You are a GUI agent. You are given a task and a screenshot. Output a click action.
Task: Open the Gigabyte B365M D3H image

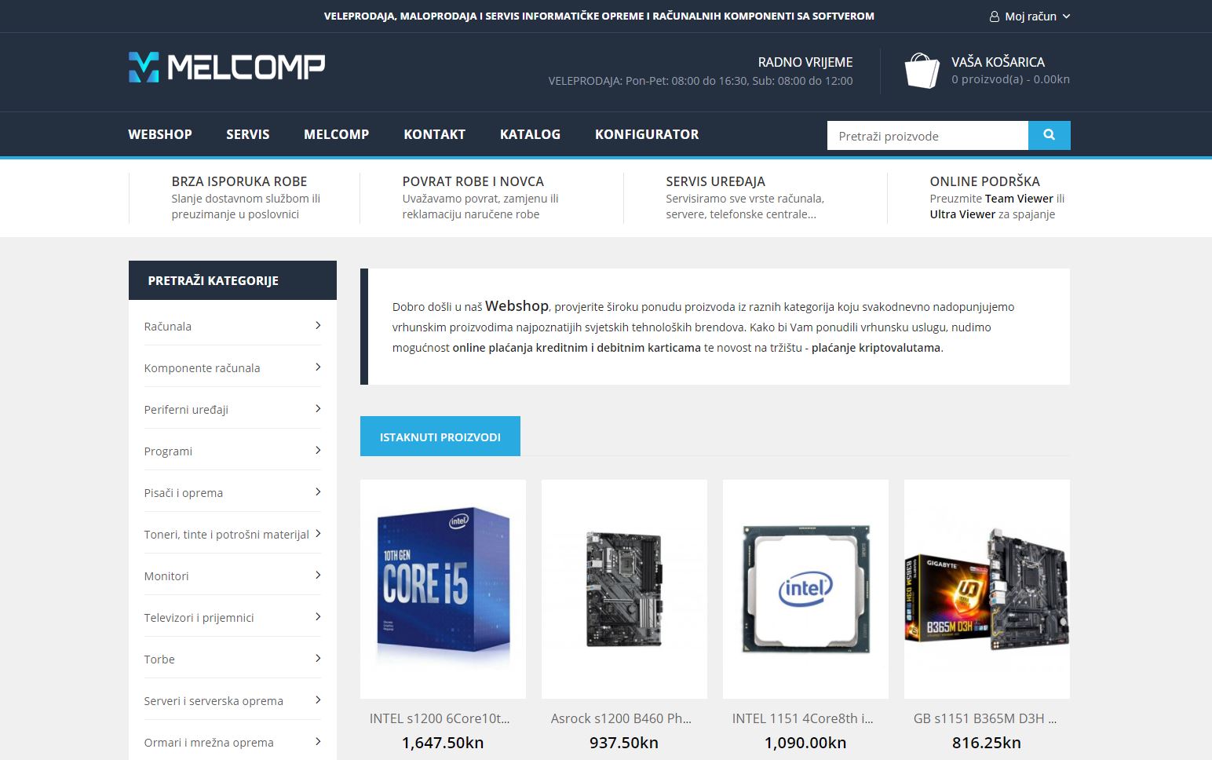click(987, 589)
